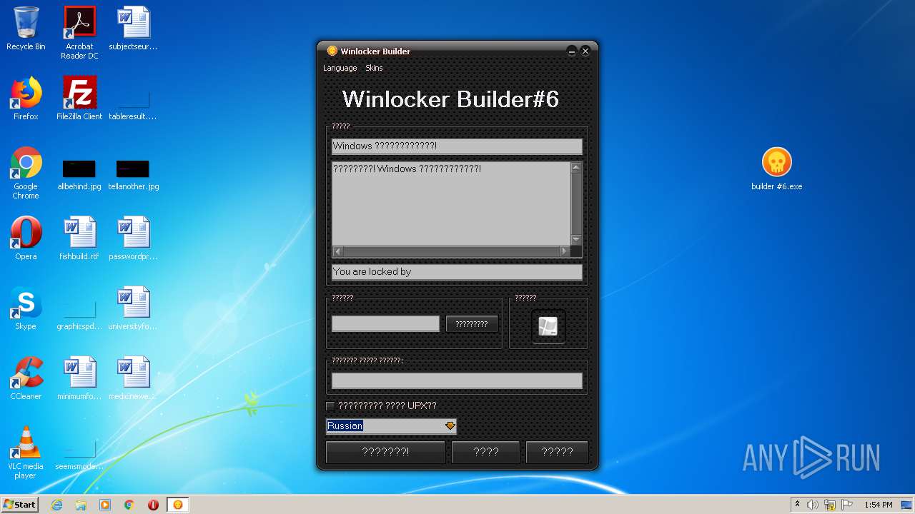Focus the long bottom input field
Viewport: 915px width, 514px height.
coord(457,381)
